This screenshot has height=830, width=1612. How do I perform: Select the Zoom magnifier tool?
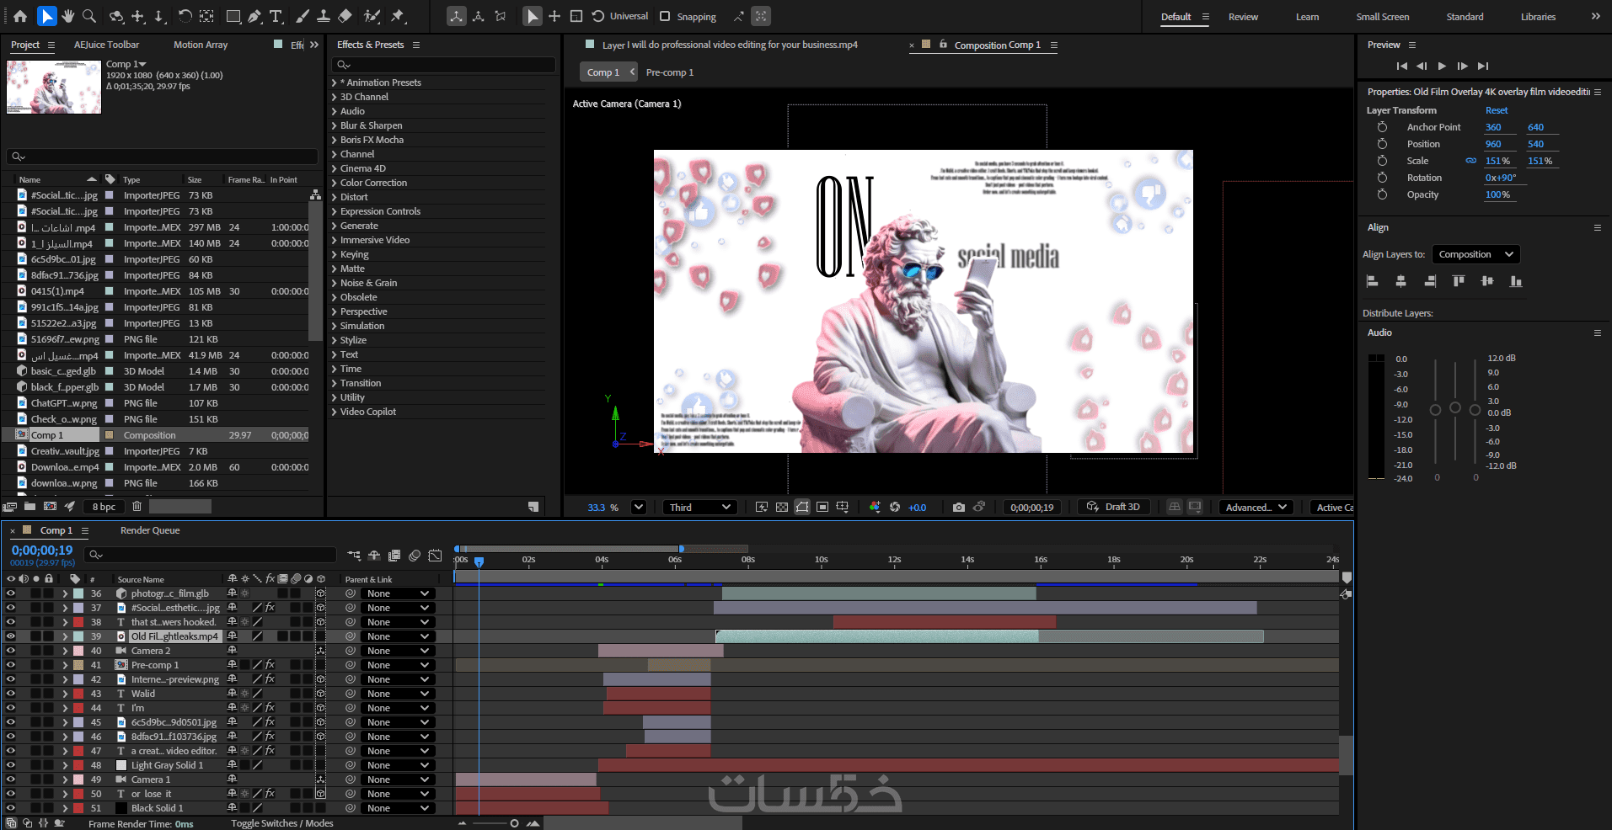tap(88, 16)
